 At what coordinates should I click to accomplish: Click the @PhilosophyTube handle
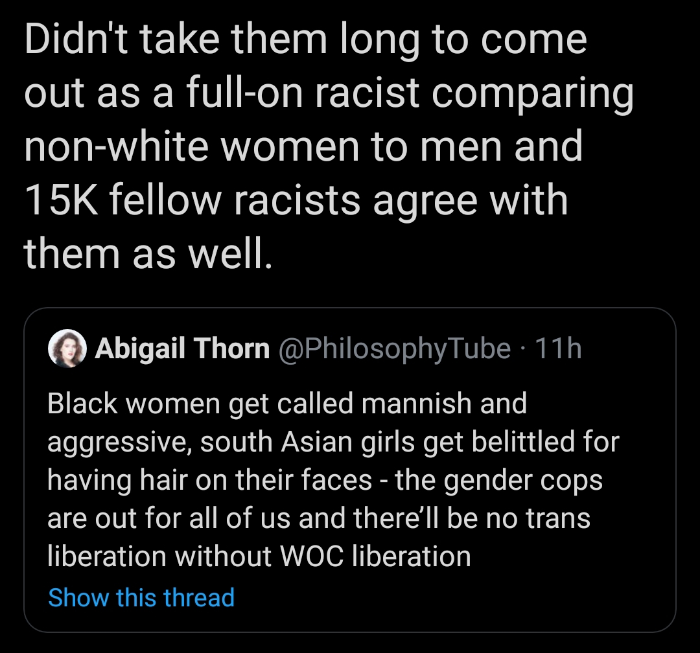click(394, 350)
